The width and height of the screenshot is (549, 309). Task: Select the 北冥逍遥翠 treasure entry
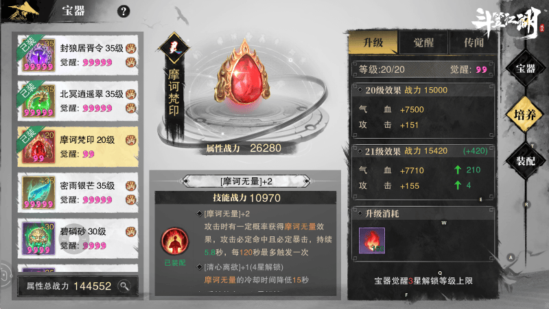point(78,101)
